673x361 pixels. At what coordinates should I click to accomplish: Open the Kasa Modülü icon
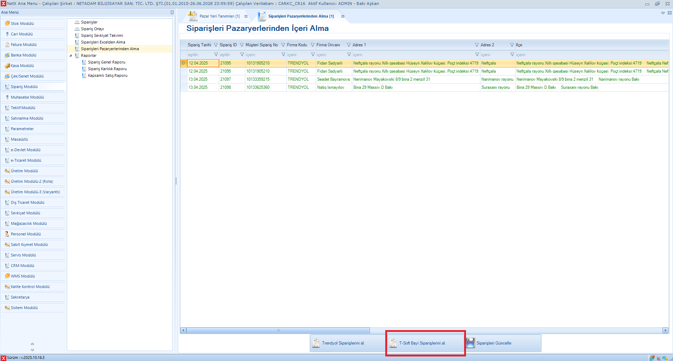(x=7, y=66)
